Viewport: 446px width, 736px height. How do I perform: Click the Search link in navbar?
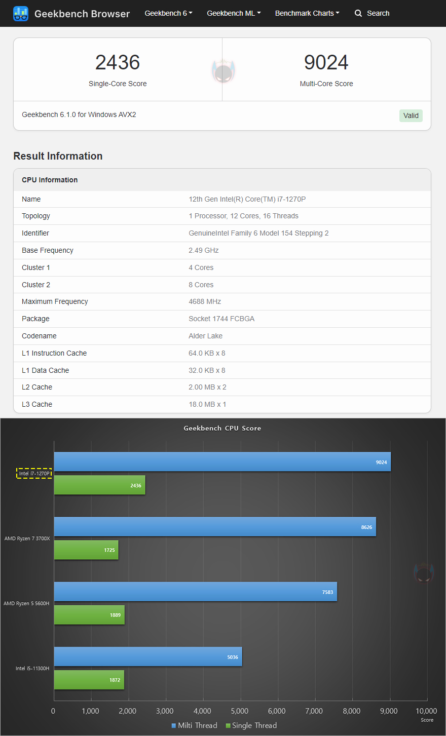[372, 13]
